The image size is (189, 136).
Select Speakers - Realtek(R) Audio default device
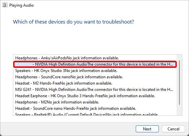click(86, 114)
